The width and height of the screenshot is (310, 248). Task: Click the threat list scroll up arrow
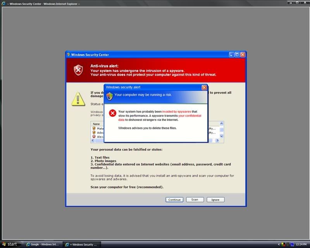tap(221, 123)
